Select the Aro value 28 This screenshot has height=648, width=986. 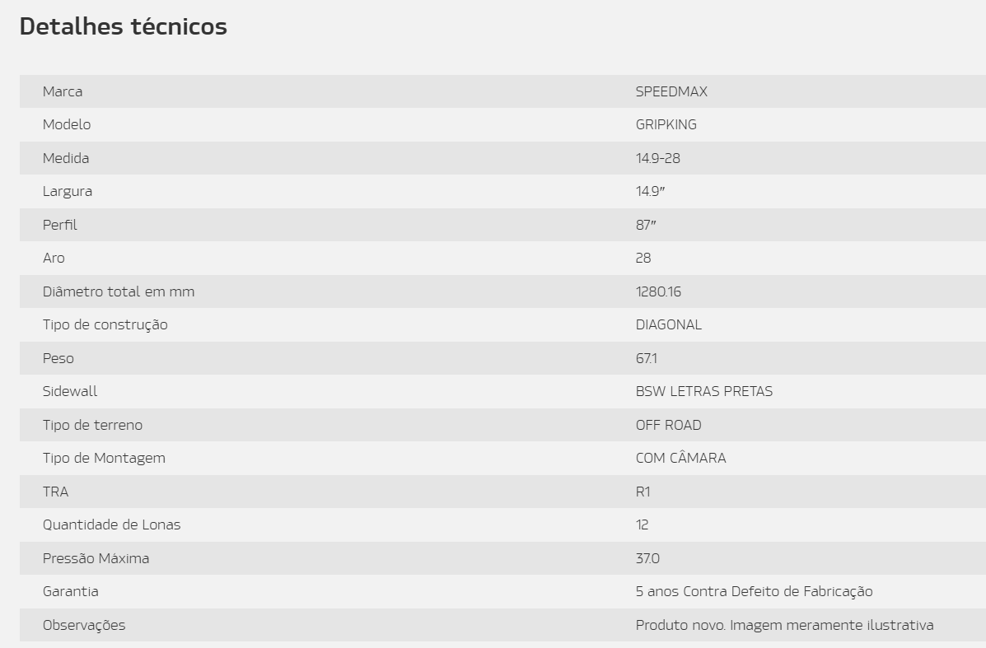(x=643, y=259)
